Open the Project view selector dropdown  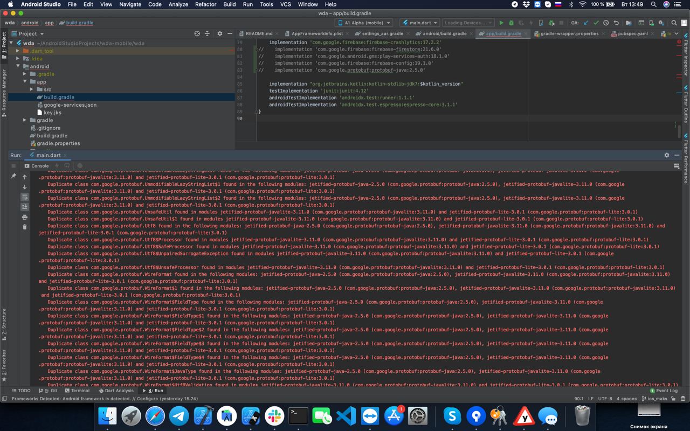tap(27, 33)
